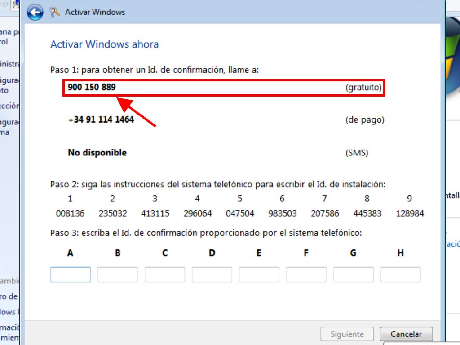460x345 pixels.
Task: Click into confirmation ID field D
Action: 212,274
